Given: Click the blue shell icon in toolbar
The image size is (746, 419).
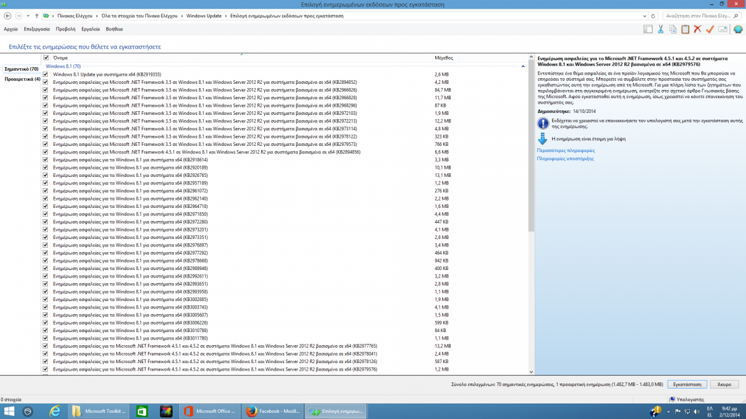Looking at the screenshot, I should coord(738,29).
